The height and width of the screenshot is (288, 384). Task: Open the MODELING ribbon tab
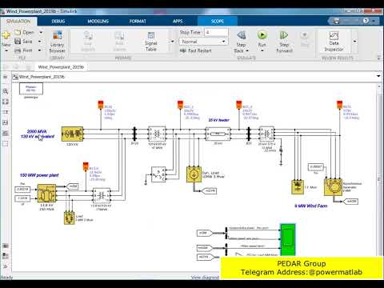click(98, 21)
